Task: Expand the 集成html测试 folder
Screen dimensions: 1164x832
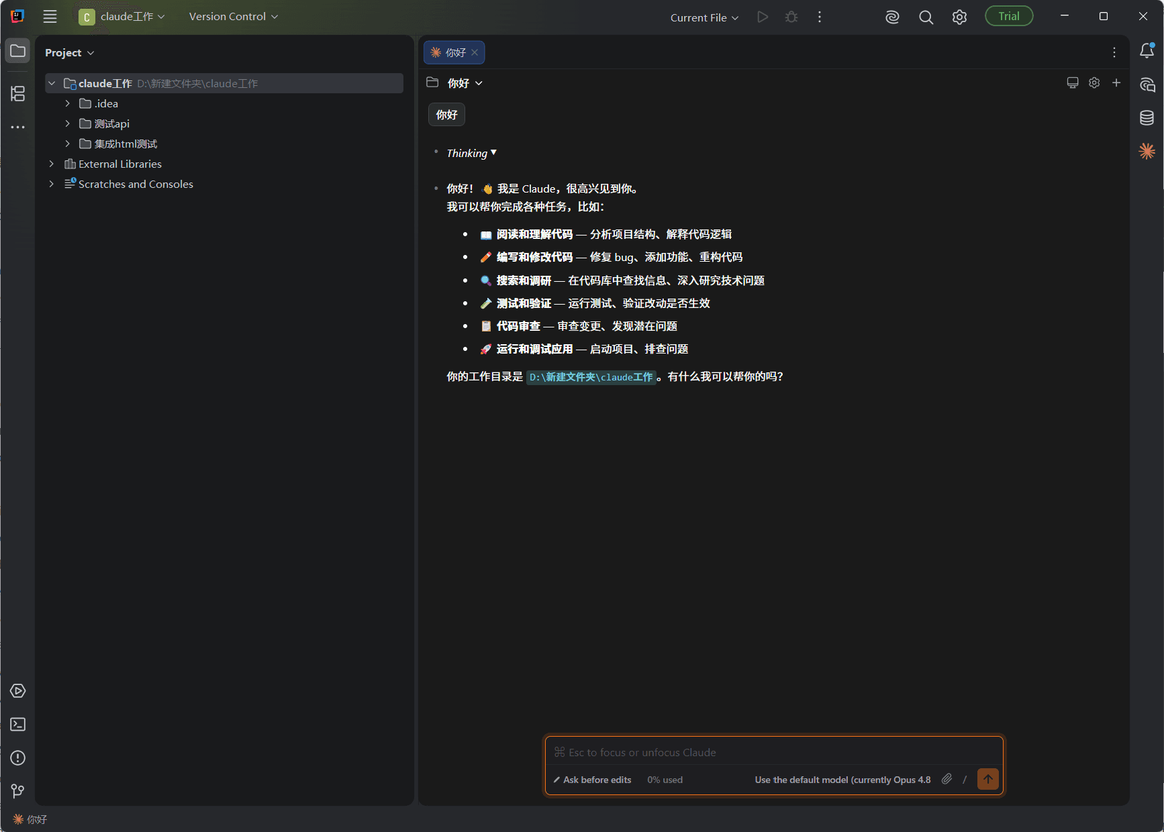Action: 68,144
